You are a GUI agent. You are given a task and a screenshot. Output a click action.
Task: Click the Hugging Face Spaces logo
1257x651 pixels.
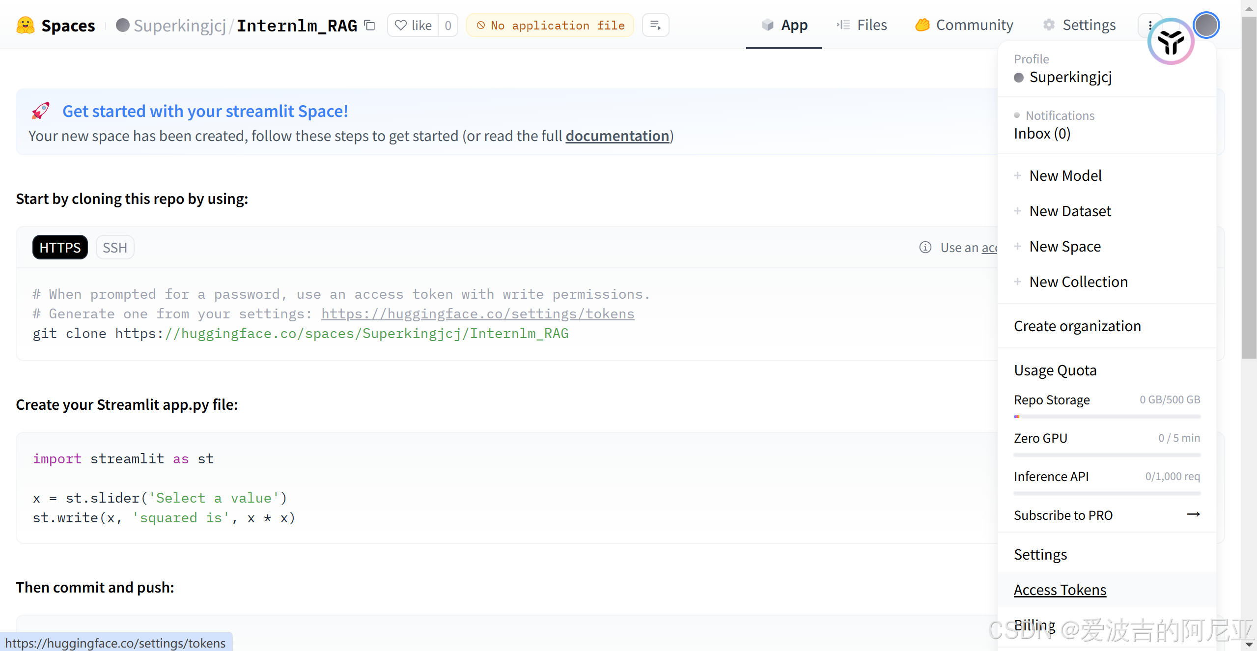(26, 25)
